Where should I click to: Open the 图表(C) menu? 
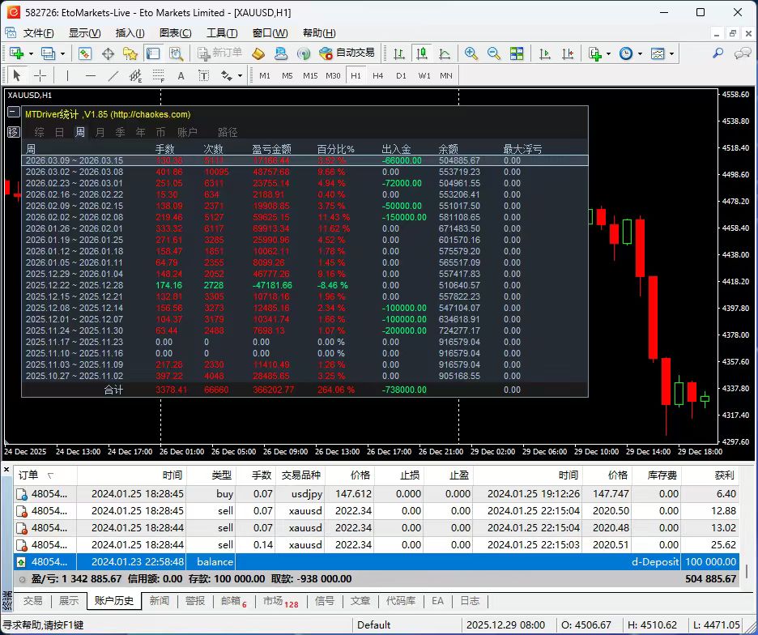(175, 33)
